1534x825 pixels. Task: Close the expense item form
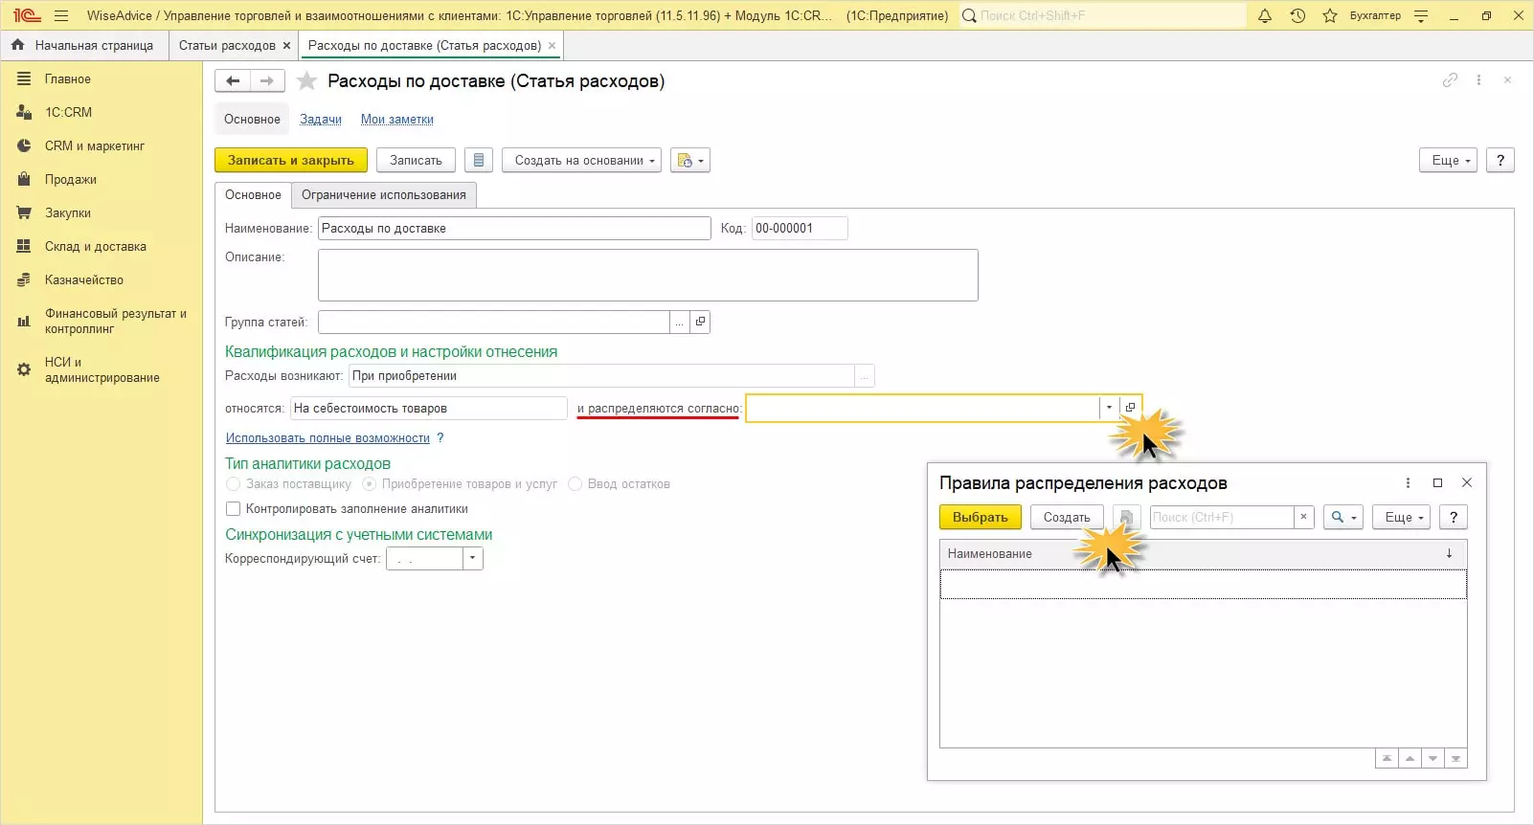(1507, 80)
